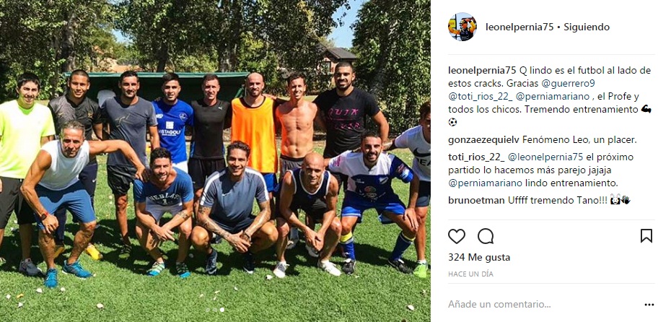The image size is (671, 322).
Task: Select the third carousel dot indicator
Action: [222, 310]
